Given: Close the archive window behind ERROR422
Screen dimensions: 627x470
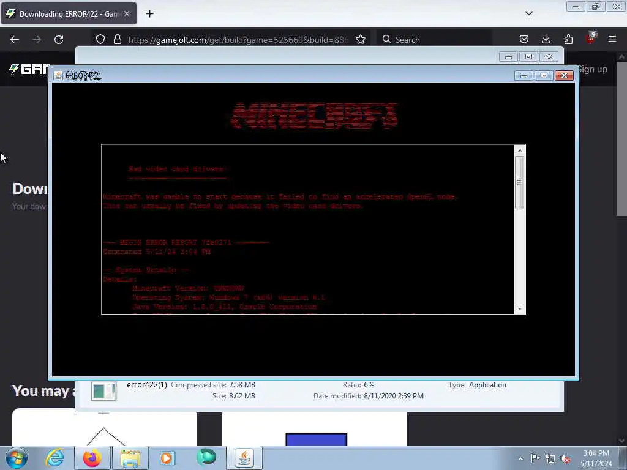Looking at the screenshot, I should [x=549, y=57].
